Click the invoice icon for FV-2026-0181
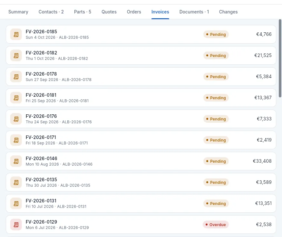Screen dimensions: 282x237 click(x=16, y=98)
